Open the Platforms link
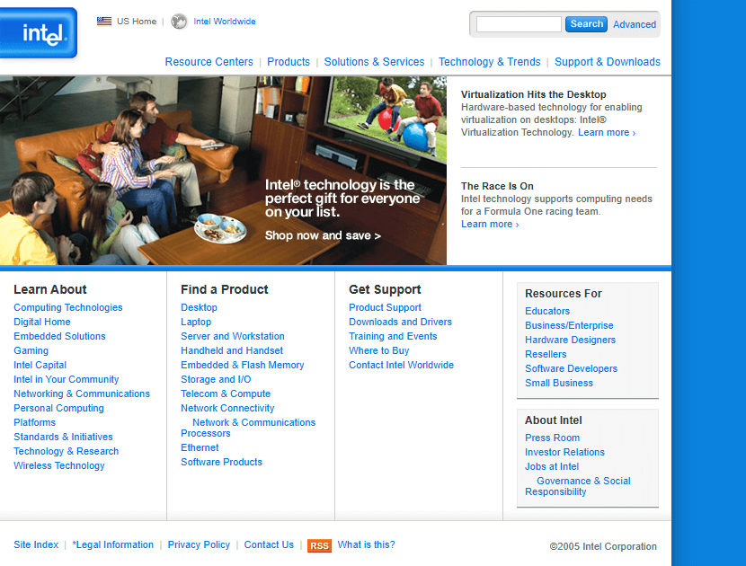The width and height of the screenshot is (746, 566). [34, 422]
